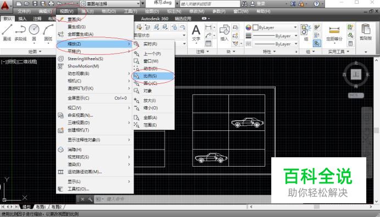380x217 pixels.
Task: Expand the 视觉样式(S) submenu
Action: click(95, 157)
